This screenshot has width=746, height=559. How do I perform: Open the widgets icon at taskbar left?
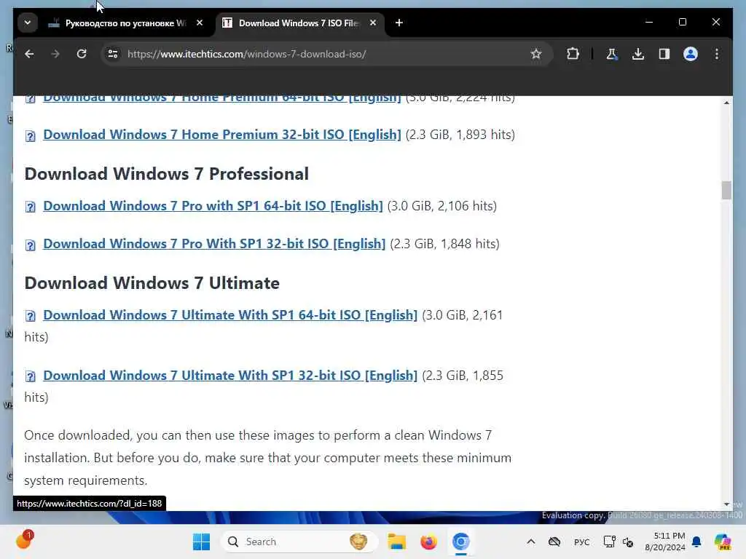[x=24, y=541]
